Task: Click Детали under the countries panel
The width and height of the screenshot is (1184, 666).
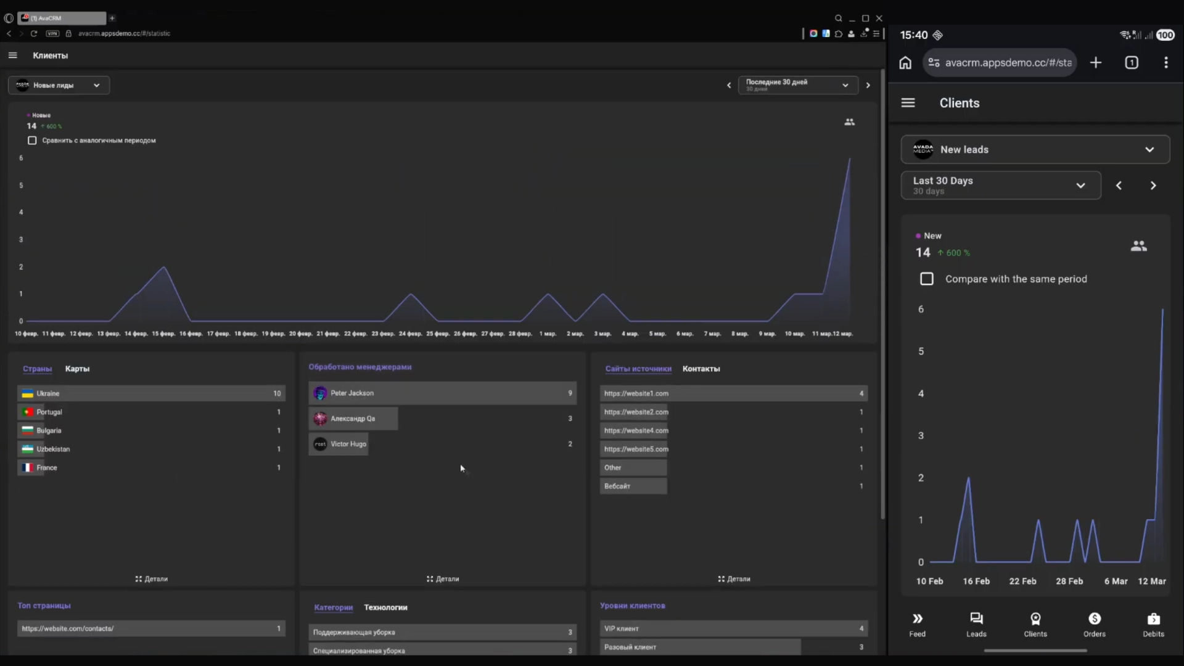Action: pos(152,579)
